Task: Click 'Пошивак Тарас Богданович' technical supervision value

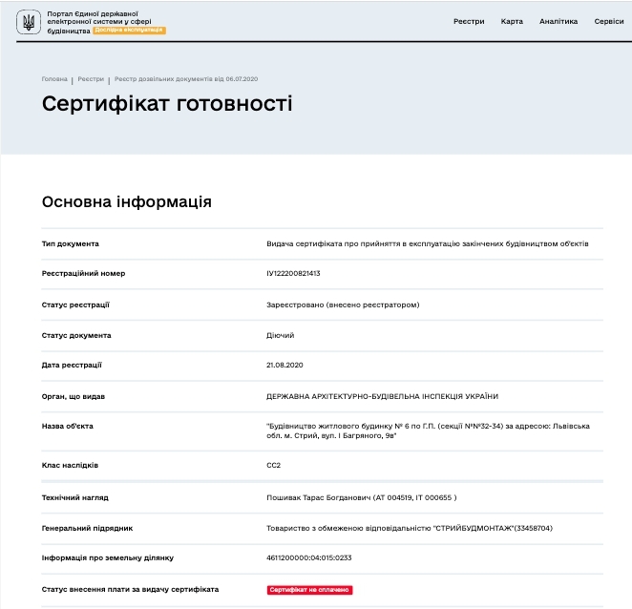Action: tap(362, 497)
